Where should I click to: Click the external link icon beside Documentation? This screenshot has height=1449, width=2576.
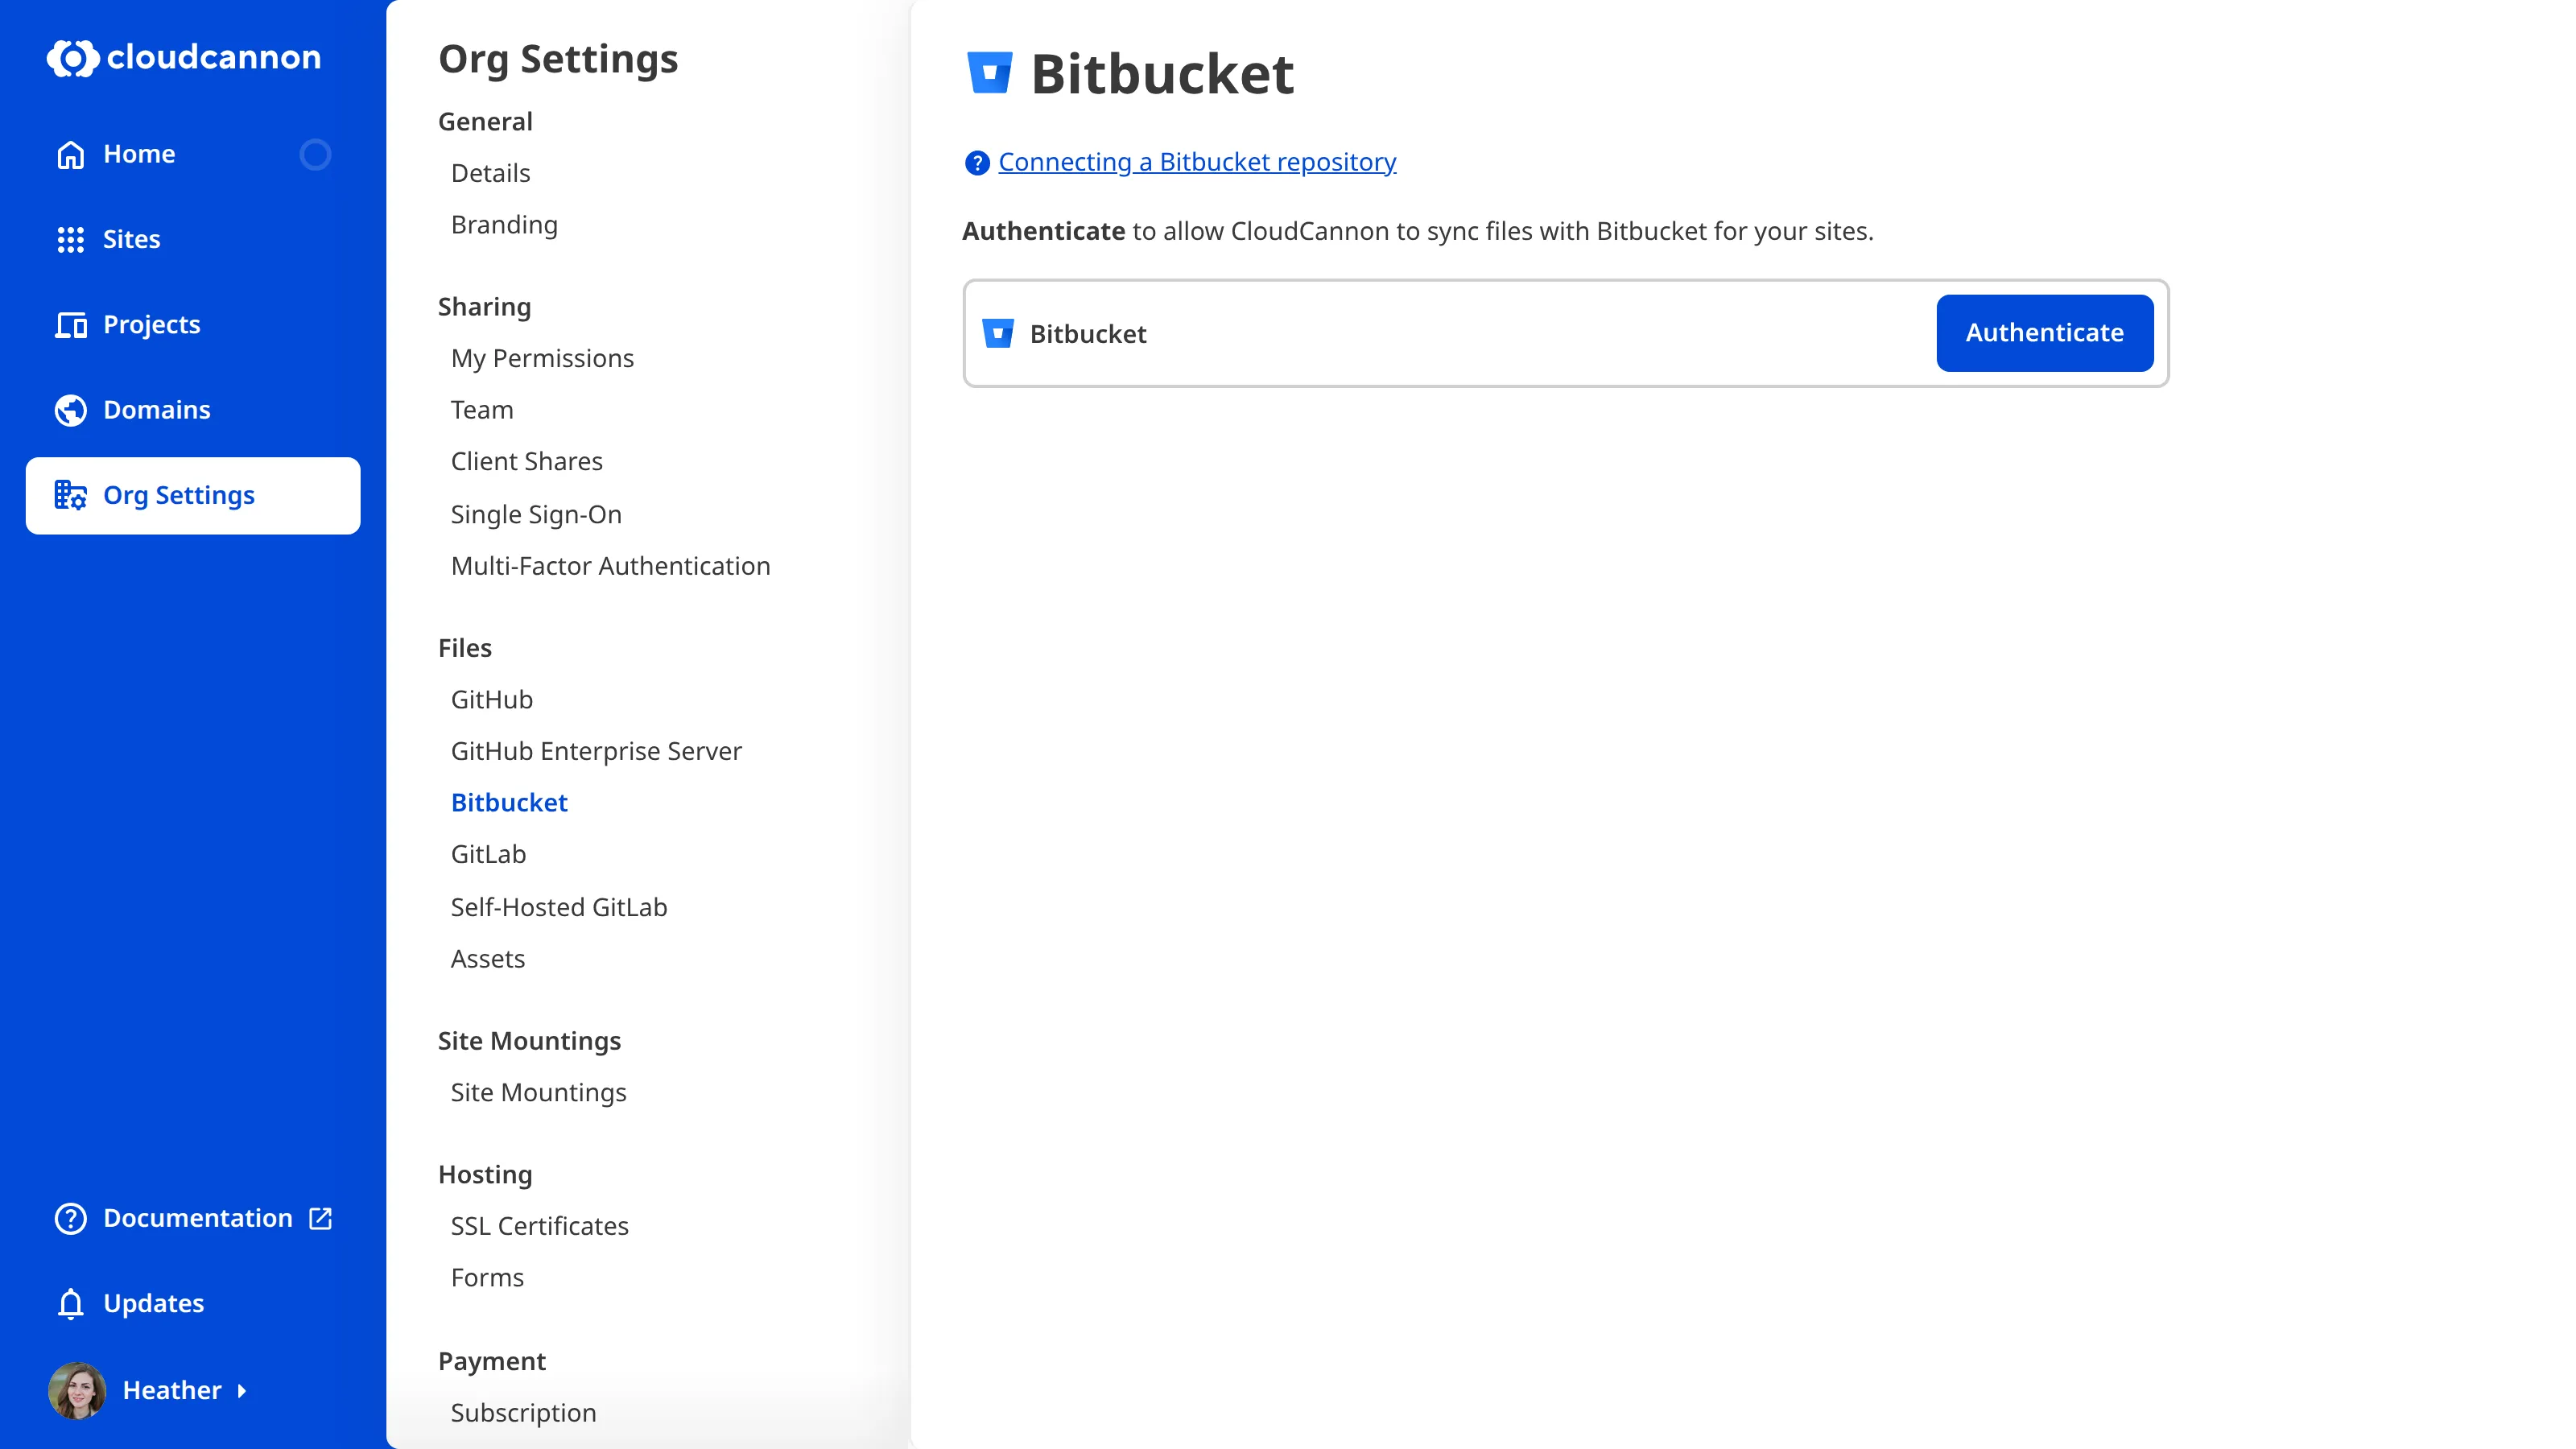tap(320, 1218)
